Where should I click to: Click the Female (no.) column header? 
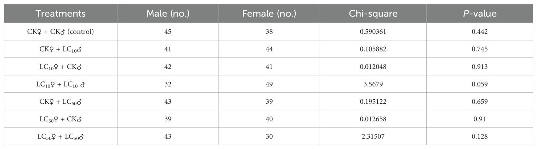pos(269,14)
